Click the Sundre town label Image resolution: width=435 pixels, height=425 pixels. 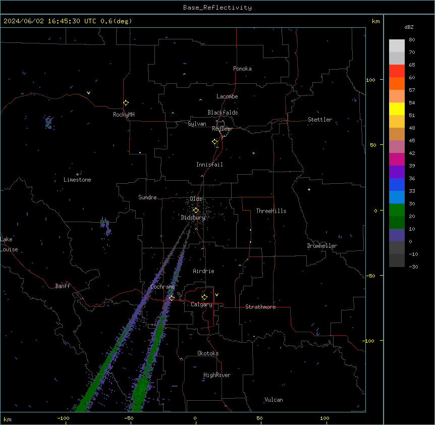(x=147, y=197)
